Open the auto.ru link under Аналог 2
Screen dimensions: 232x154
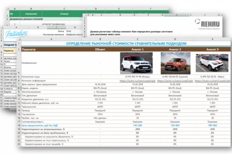click(175, 81)
